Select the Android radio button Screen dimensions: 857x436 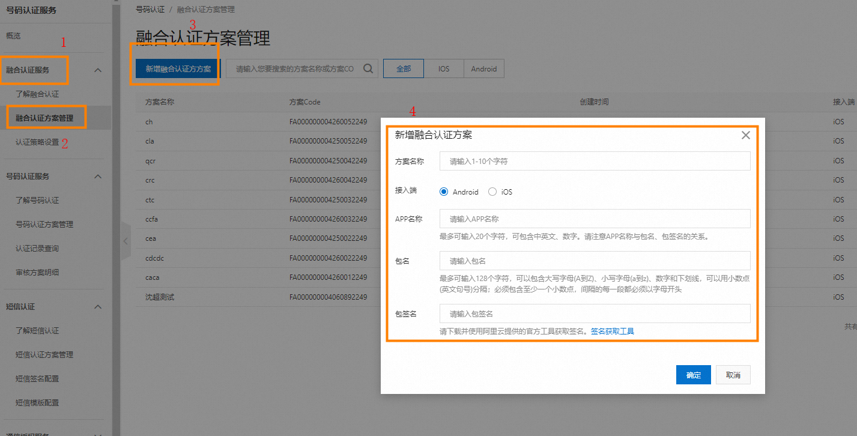444,192
